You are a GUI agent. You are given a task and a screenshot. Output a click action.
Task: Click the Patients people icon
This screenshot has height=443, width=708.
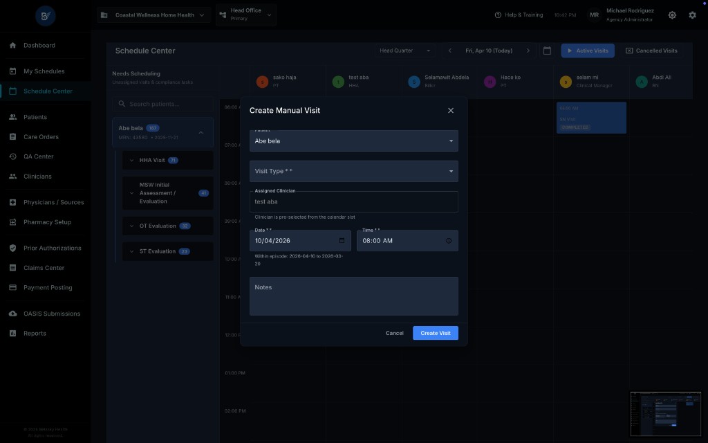click(x=12, y=117)
